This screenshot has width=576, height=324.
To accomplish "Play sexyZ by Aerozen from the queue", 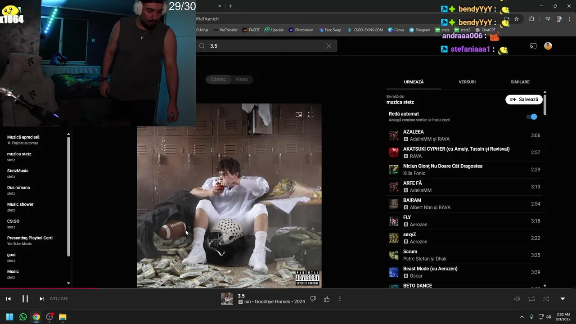I will (464, 238).
